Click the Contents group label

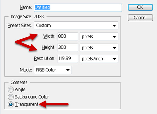(x=19, y=83)
